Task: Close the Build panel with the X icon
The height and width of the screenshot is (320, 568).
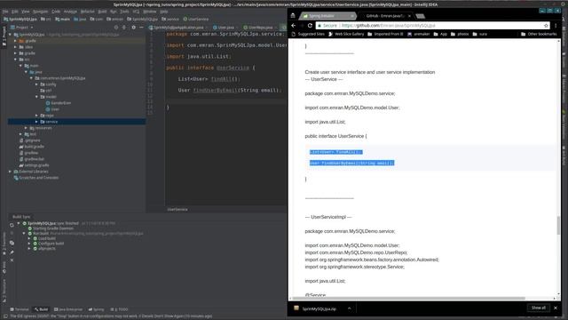Action: (x=12, y=260)
